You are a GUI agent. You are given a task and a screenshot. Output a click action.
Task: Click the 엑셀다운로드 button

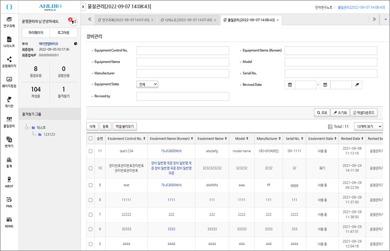point(364,112)
